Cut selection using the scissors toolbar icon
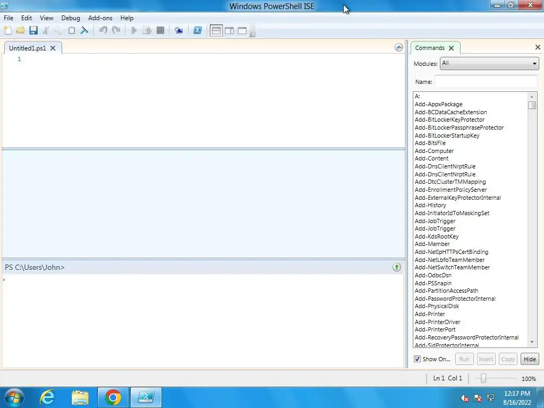The image size is (544, 408). (46, 30)
